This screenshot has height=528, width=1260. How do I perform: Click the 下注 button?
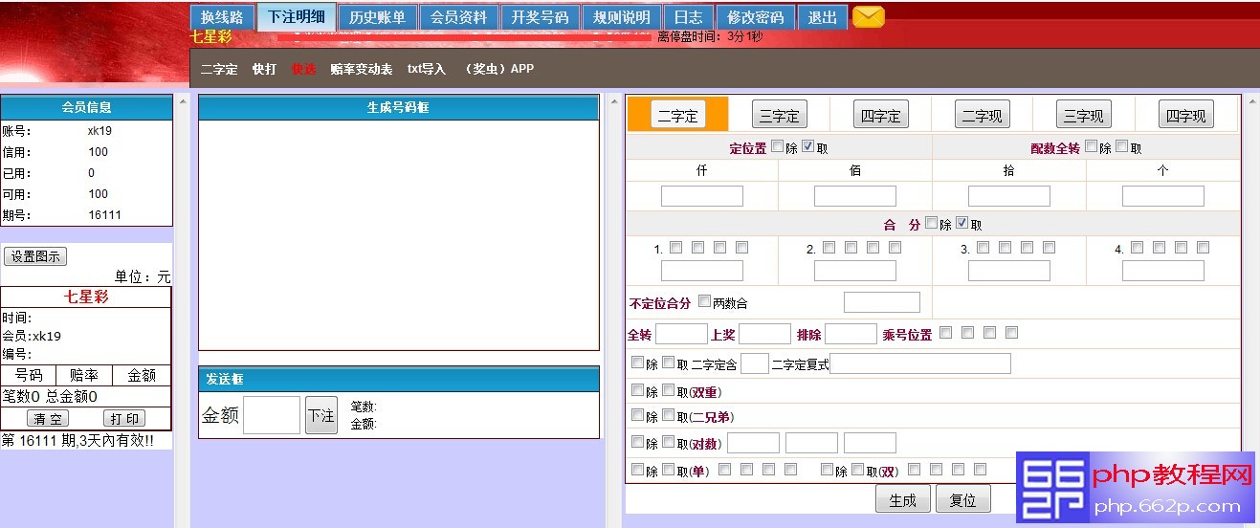321,415
